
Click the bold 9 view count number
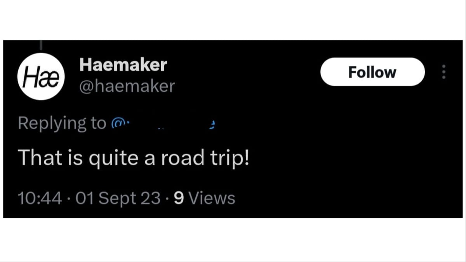179,198
